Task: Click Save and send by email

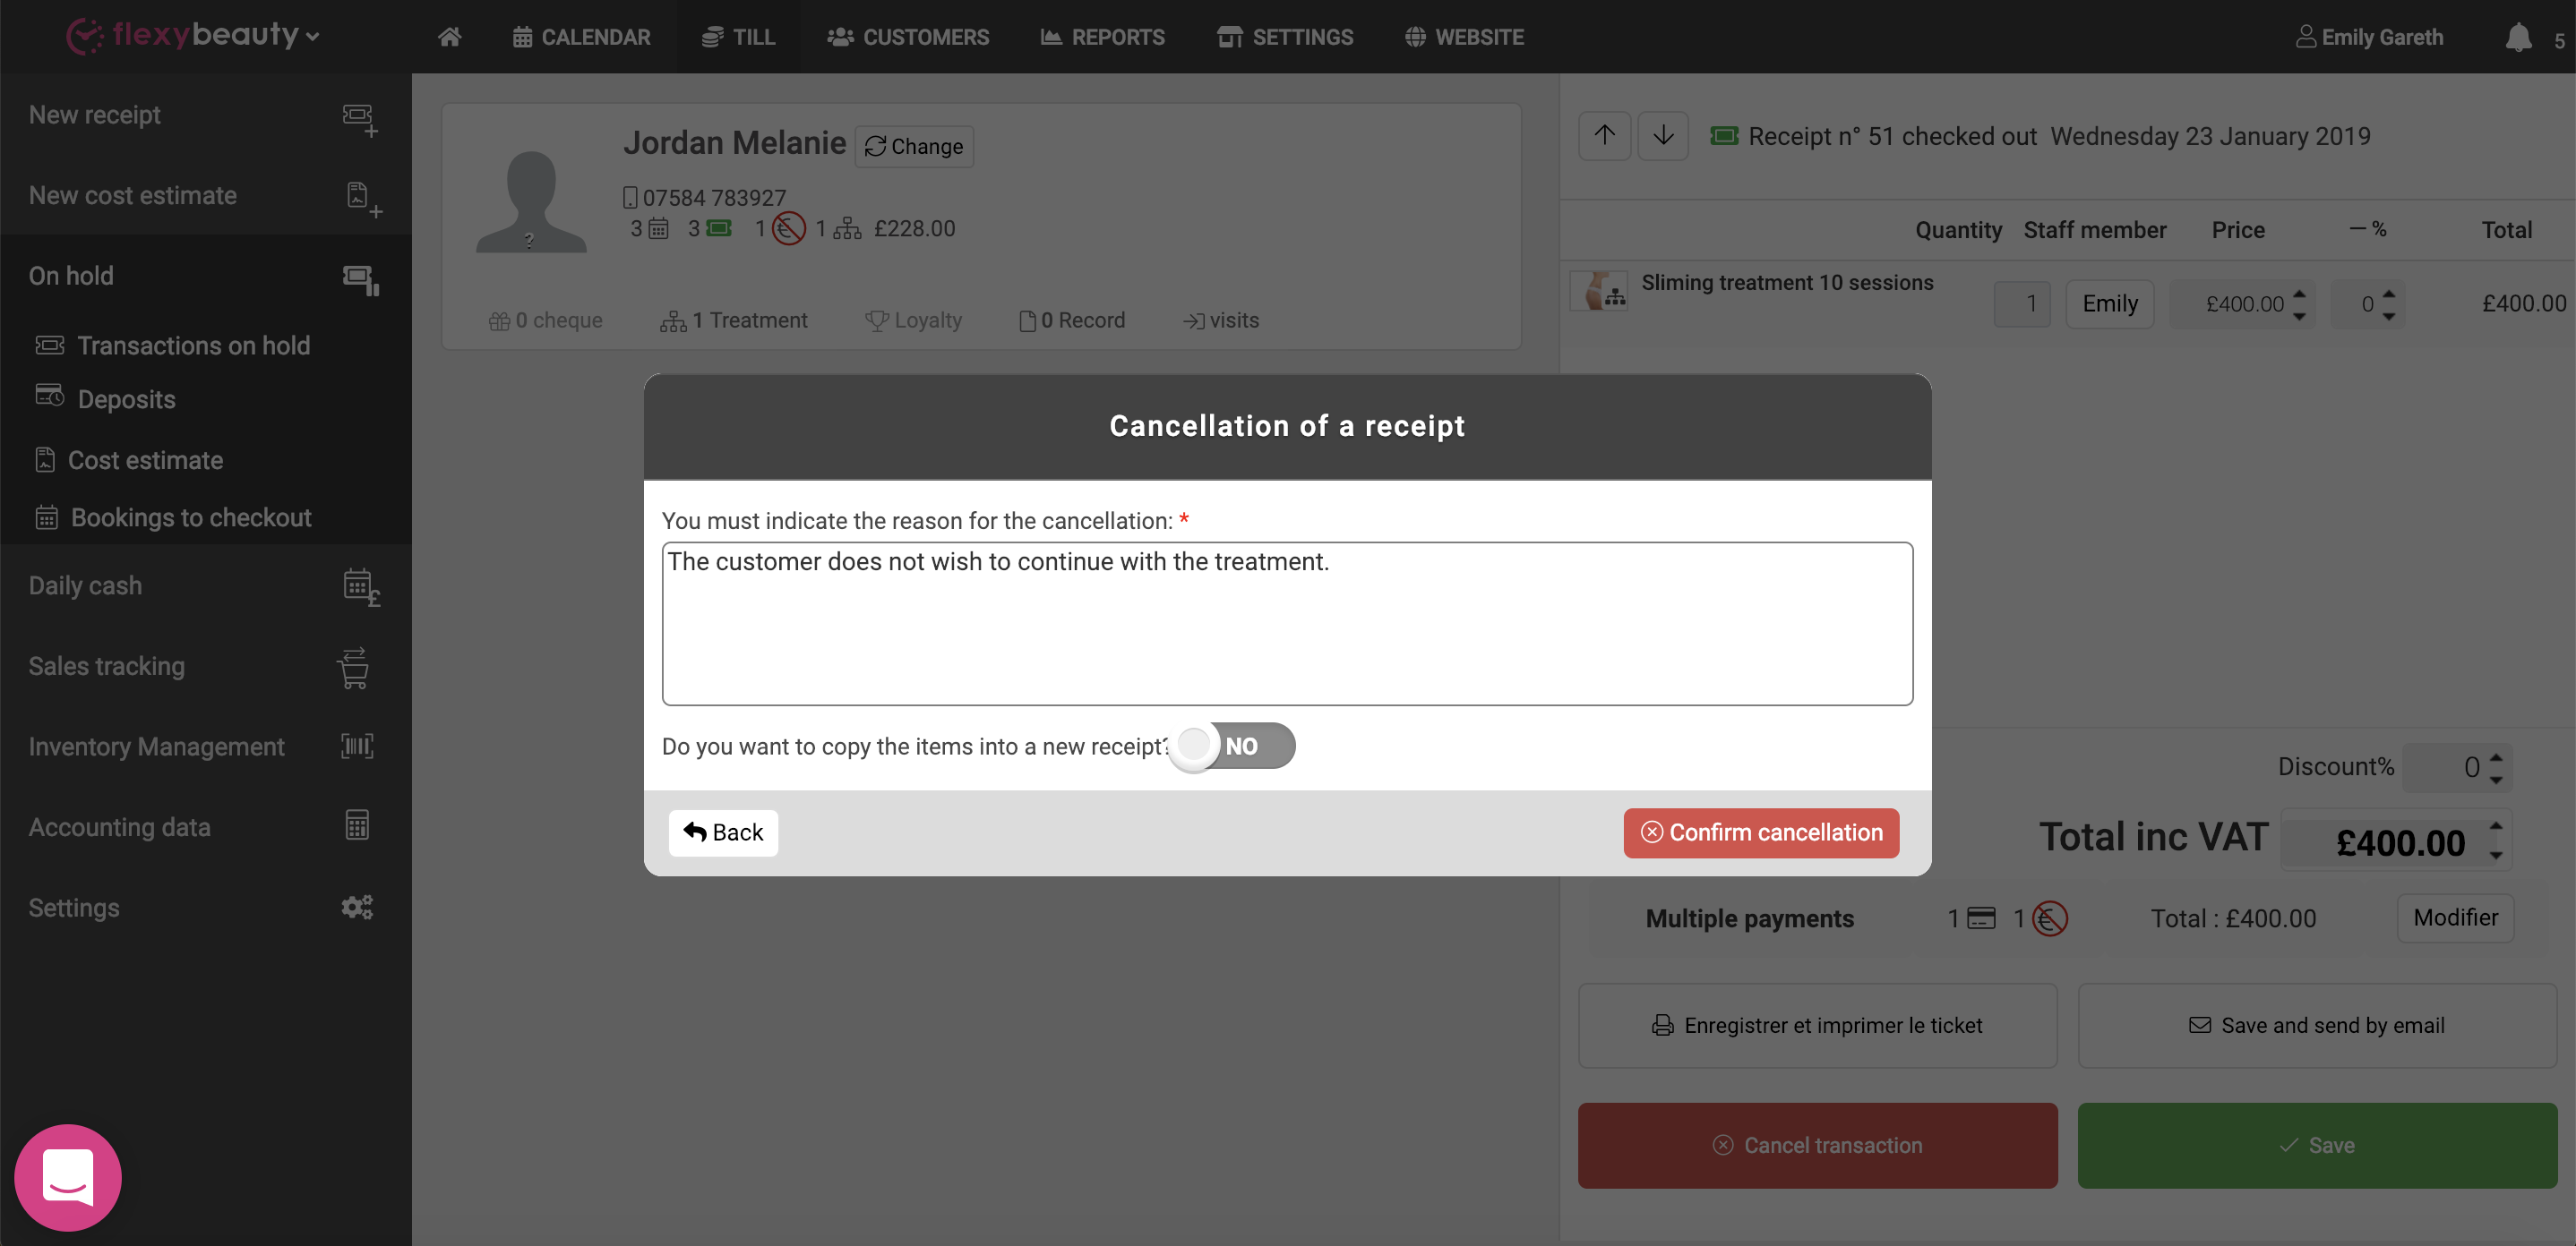Action: coord(2316,1025)
